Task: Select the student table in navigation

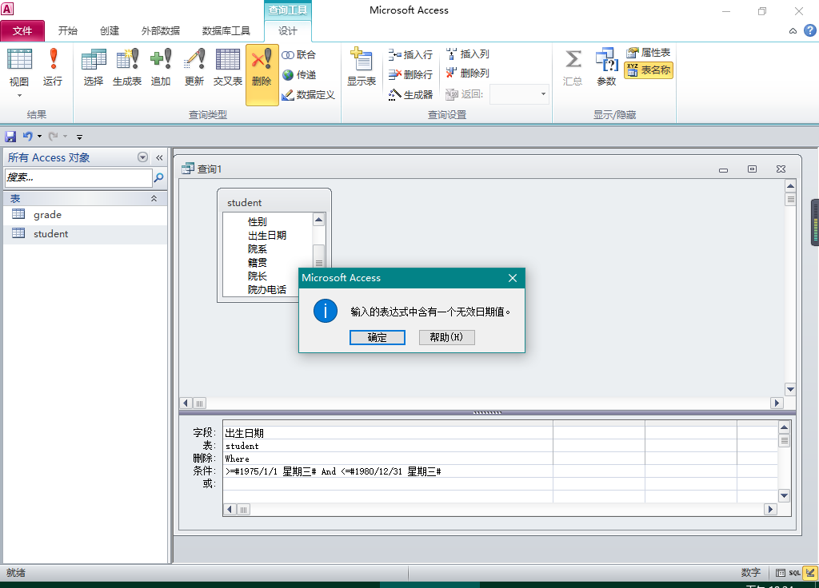Action: tap(85, 234)
